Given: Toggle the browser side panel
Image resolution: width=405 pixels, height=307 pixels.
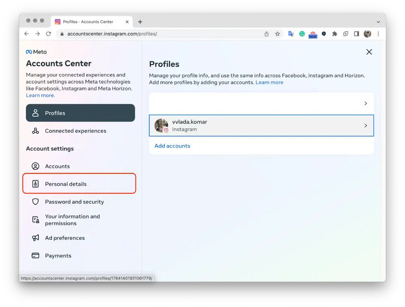Looking at the screenshot, I should (356, 34).
